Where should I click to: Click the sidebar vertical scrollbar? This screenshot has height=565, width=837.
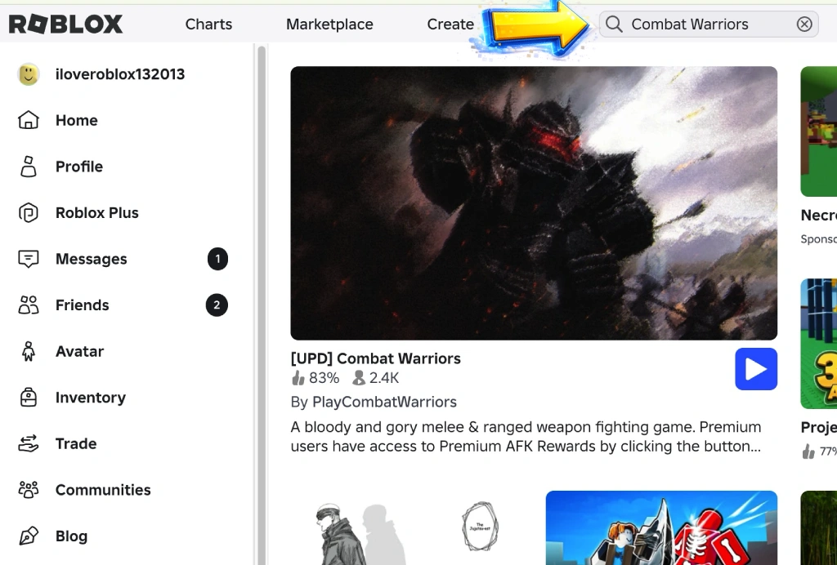click(x=262, y=305)
